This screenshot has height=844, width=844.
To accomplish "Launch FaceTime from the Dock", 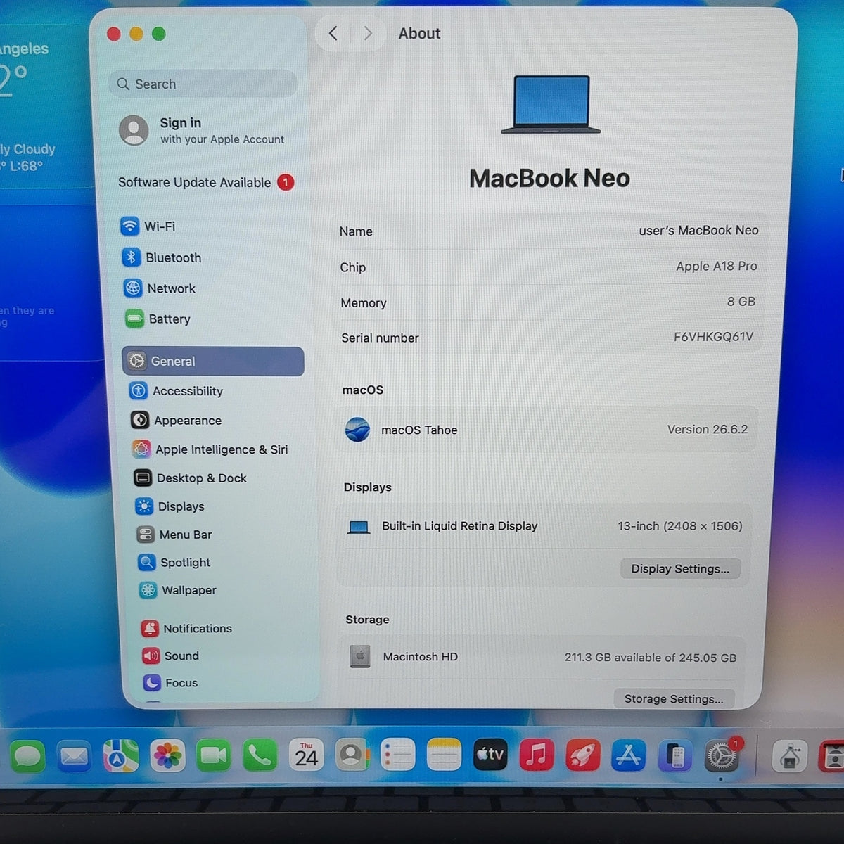I will coord(213,756).
